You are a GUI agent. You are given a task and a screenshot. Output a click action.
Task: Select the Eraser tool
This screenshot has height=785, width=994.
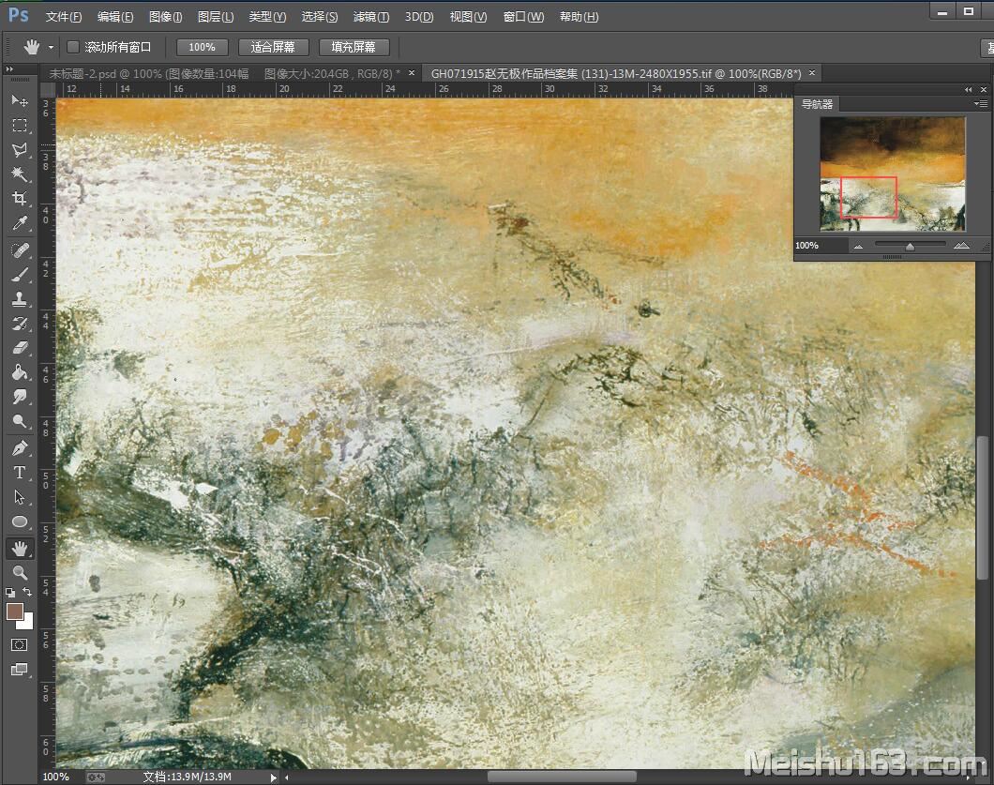coord(20,347)
